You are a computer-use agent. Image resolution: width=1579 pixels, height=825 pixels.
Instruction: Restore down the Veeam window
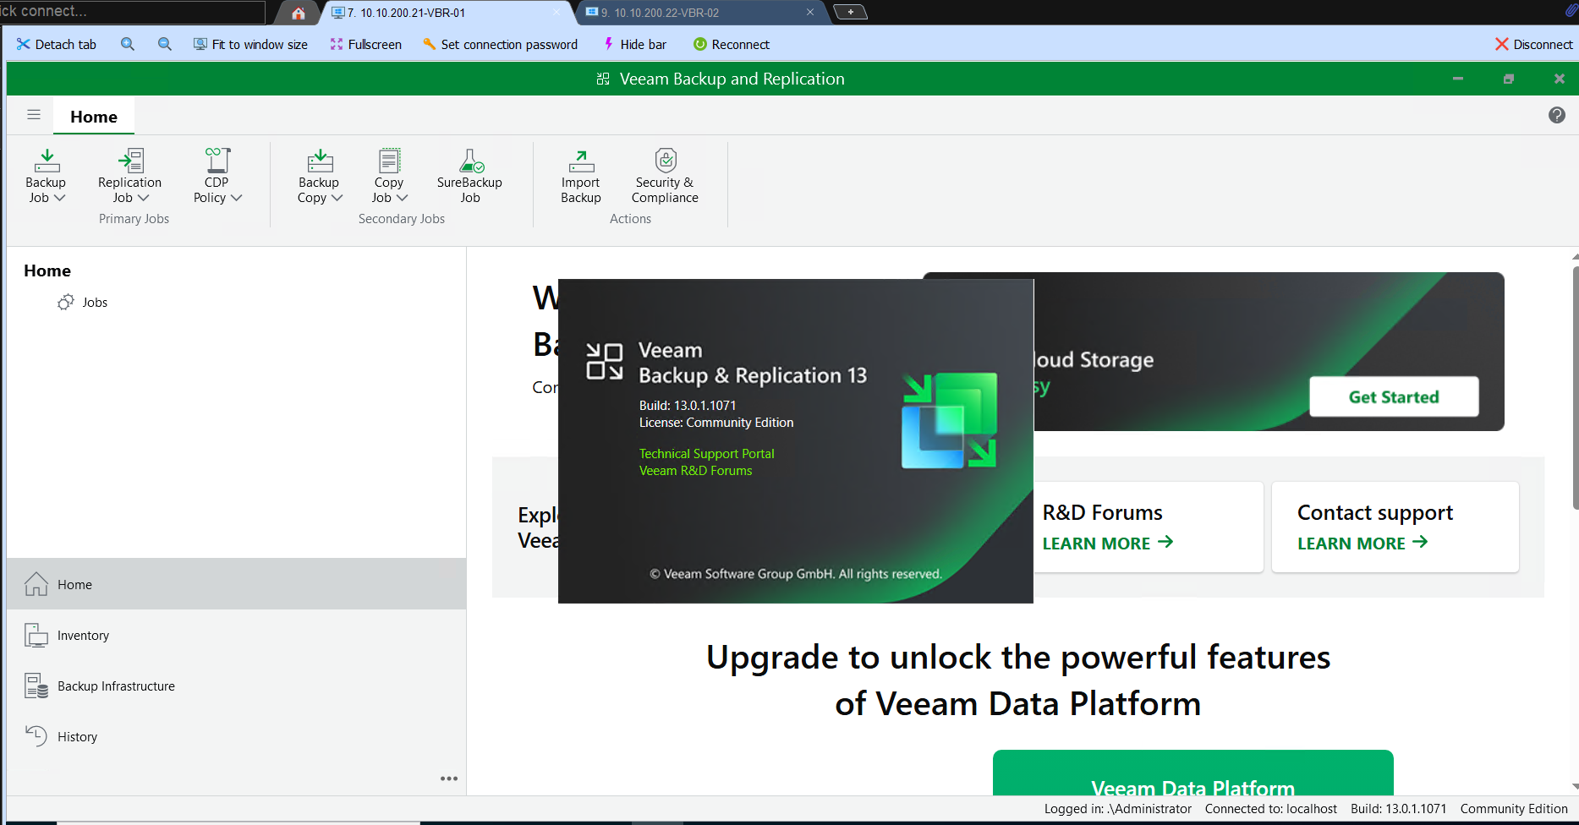1509,79
